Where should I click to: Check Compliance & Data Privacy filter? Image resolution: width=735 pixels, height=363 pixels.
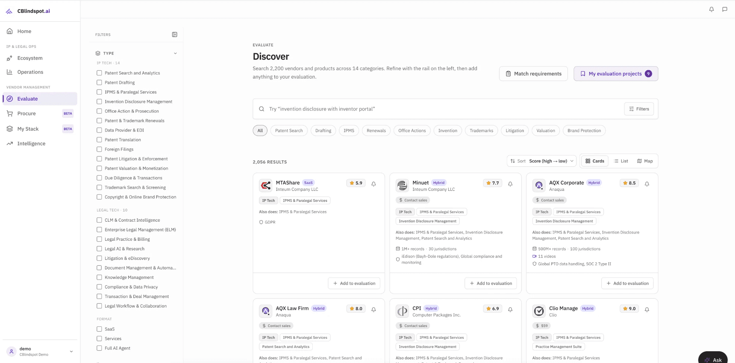99,287
